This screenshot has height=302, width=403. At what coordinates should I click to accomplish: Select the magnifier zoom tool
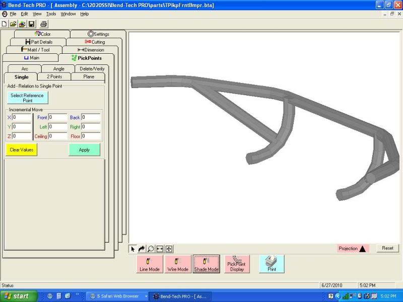151,249
